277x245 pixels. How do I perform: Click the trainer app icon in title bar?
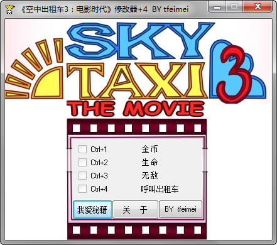[10, 9]
